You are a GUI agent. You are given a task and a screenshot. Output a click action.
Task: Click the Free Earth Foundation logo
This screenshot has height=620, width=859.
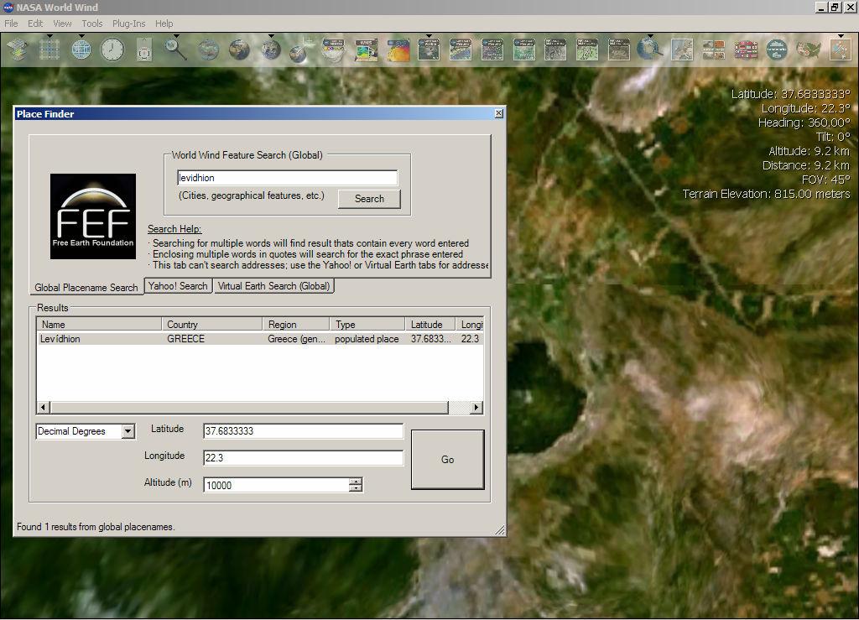click(93, 216)
